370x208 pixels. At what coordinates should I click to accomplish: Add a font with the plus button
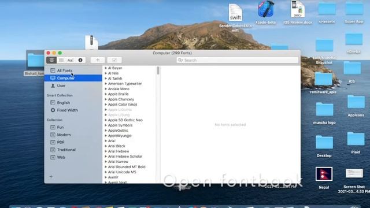[98, 60]
